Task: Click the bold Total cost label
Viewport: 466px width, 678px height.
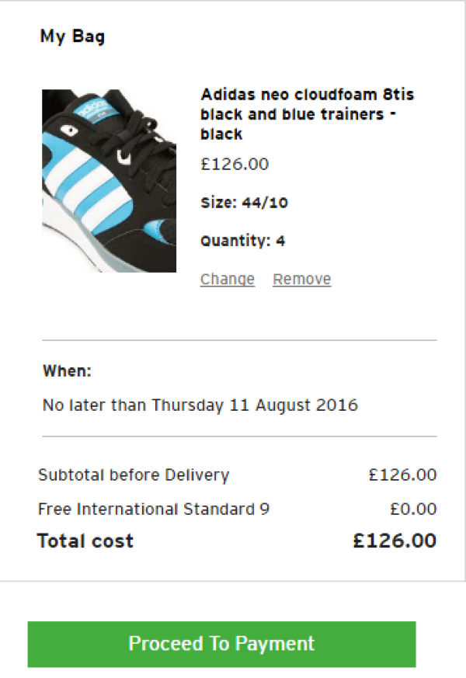Action: point(85,541)
